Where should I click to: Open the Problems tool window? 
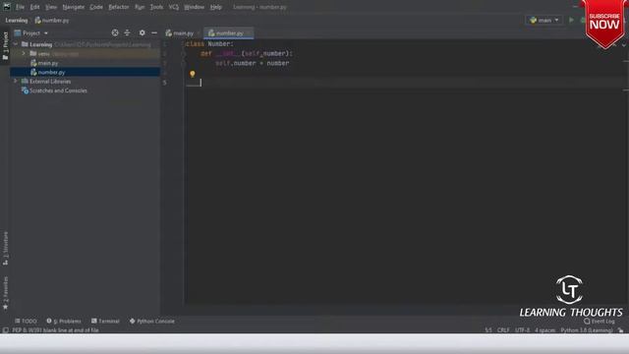[64, 322]
